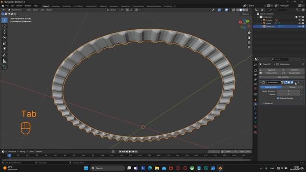Click the pan view hand icon
Viewport: 306px width, 172px height.
(249, 38)
